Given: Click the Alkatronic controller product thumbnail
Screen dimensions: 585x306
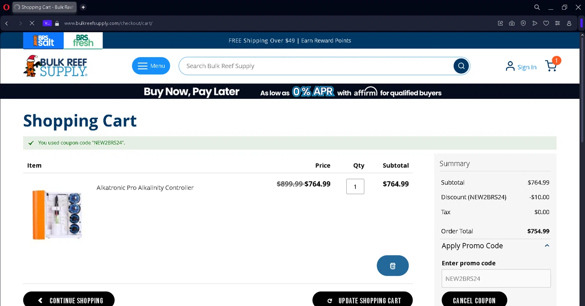Looking at the screenshot, I should (x=57, y=214).
